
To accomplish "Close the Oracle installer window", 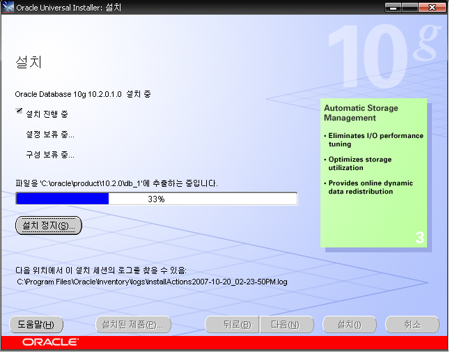I will tap(432, 8).
